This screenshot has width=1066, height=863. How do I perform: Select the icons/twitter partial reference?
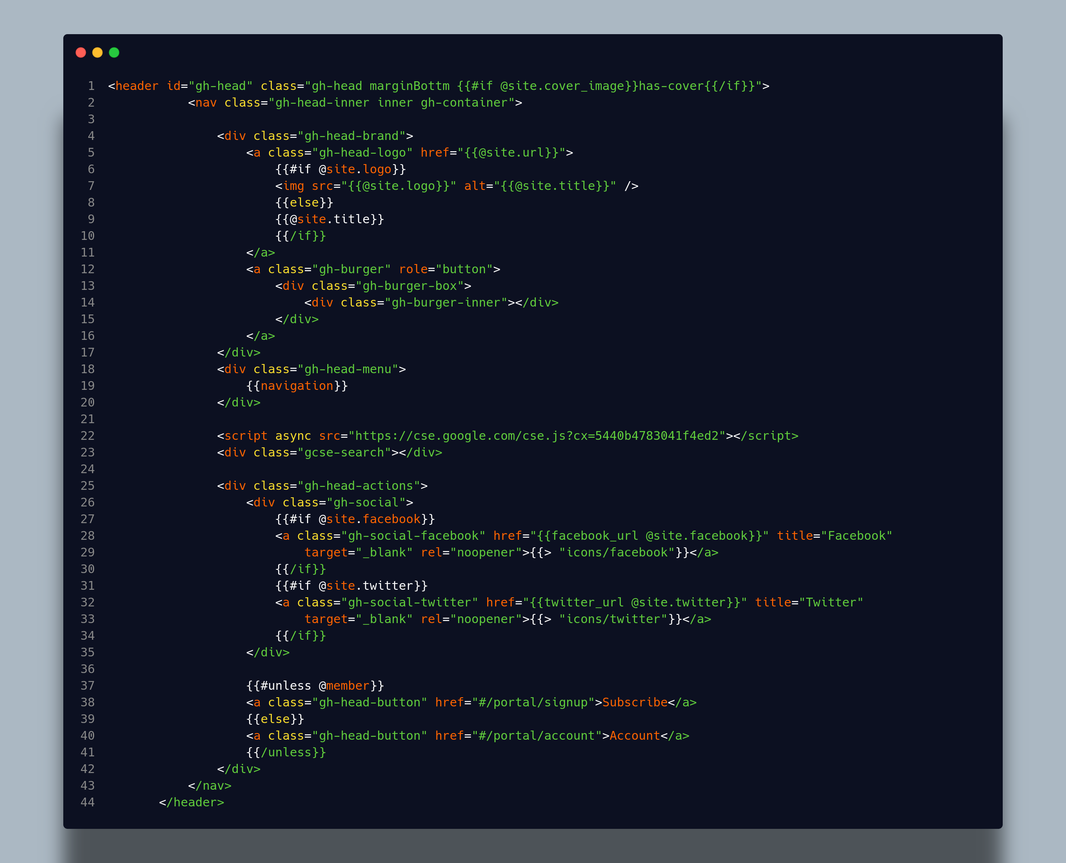612,619
